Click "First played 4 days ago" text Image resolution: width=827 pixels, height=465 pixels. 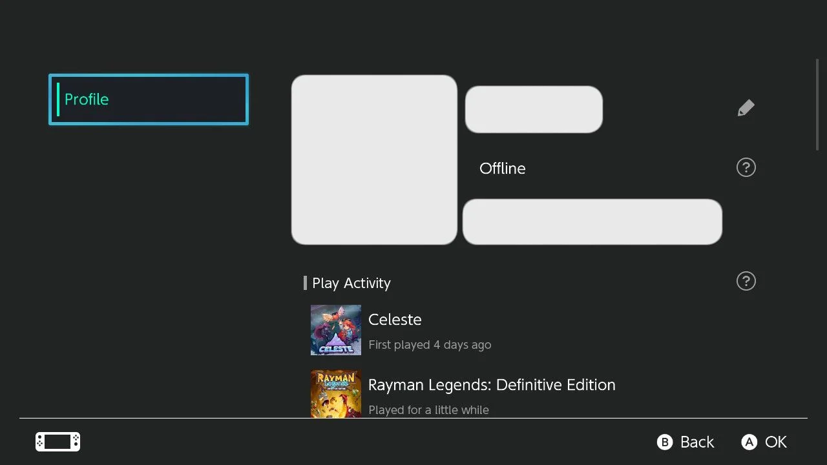coord(430,345)
